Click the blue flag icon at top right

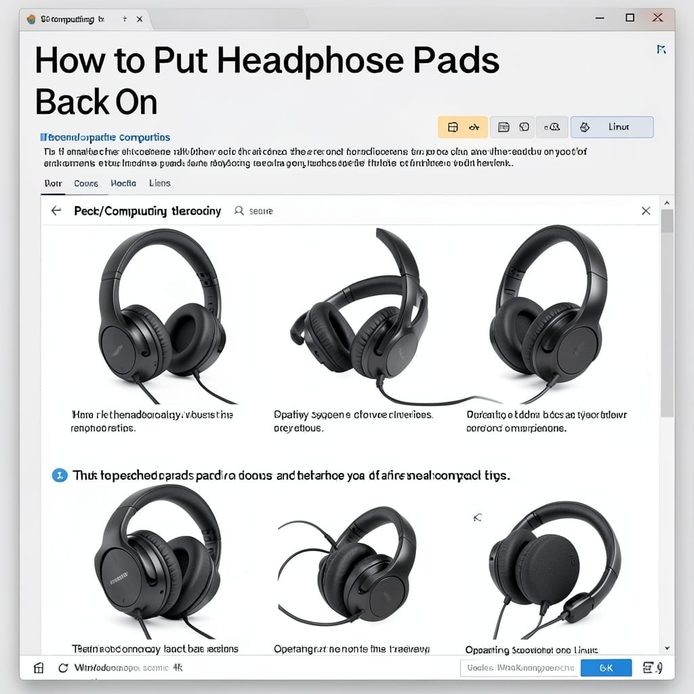pyautogui.click(x=661, y=49)
